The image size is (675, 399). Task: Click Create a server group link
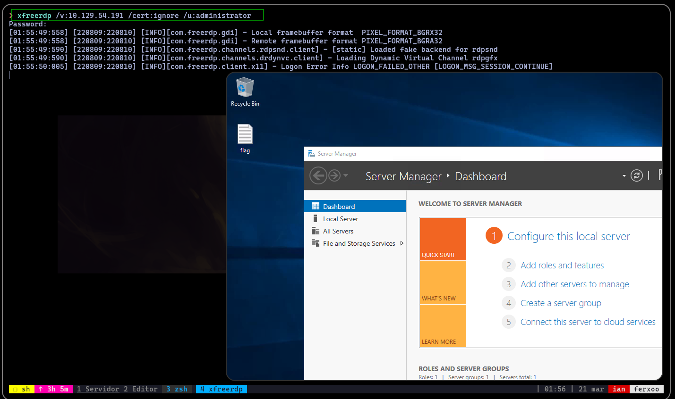tap(561, 303)
